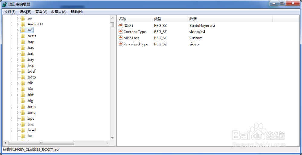Select the PerceivedType value name
The image size is (302, 155).
136,44
